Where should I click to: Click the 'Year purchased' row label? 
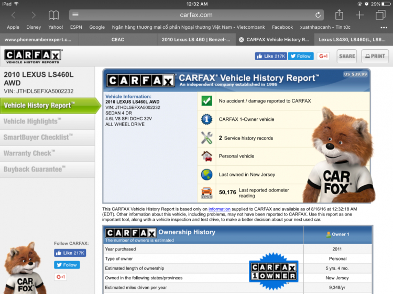(x=121, y=249)
